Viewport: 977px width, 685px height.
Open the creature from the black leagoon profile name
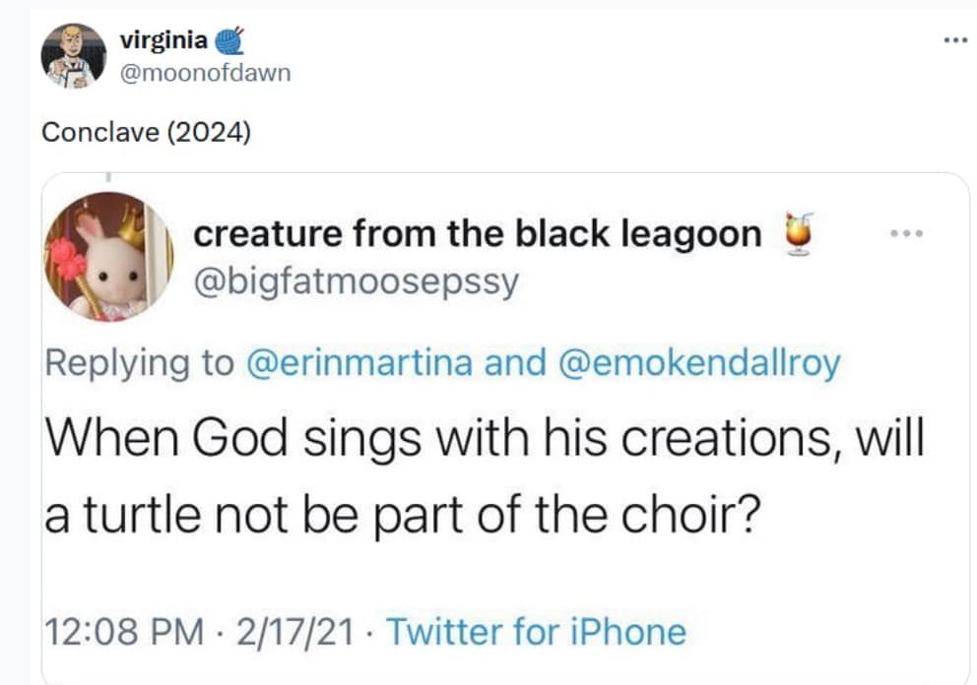click(478, 234)
